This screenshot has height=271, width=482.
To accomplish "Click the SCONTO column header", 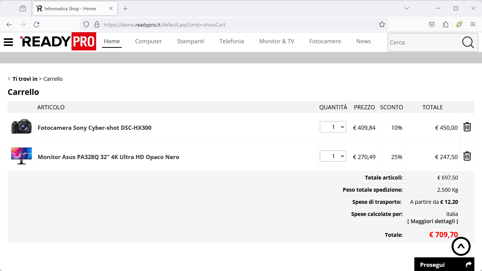I will 392,107.
